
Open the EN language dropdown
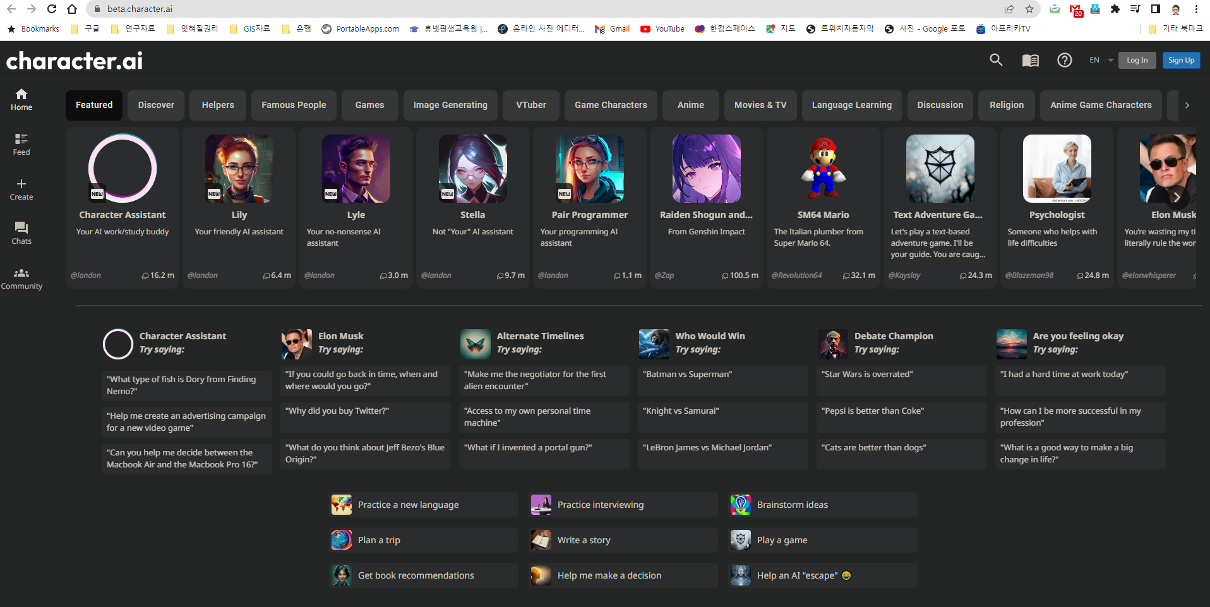1101,60
